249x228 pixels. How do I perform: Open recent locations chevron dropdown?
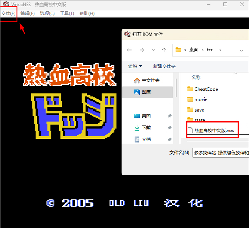pyautogui.click(x=153, y=50)
